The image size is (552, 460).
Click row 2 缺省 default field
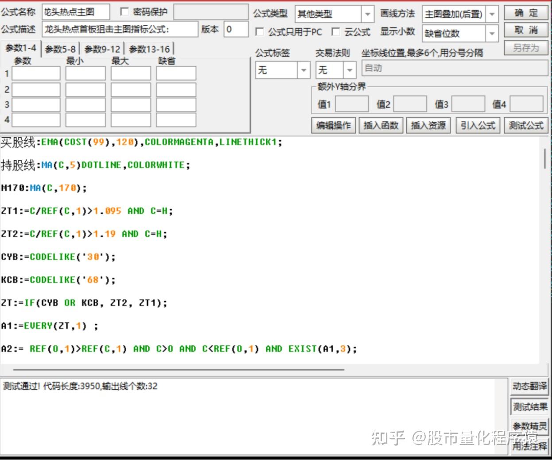click(x=176, y=89)
